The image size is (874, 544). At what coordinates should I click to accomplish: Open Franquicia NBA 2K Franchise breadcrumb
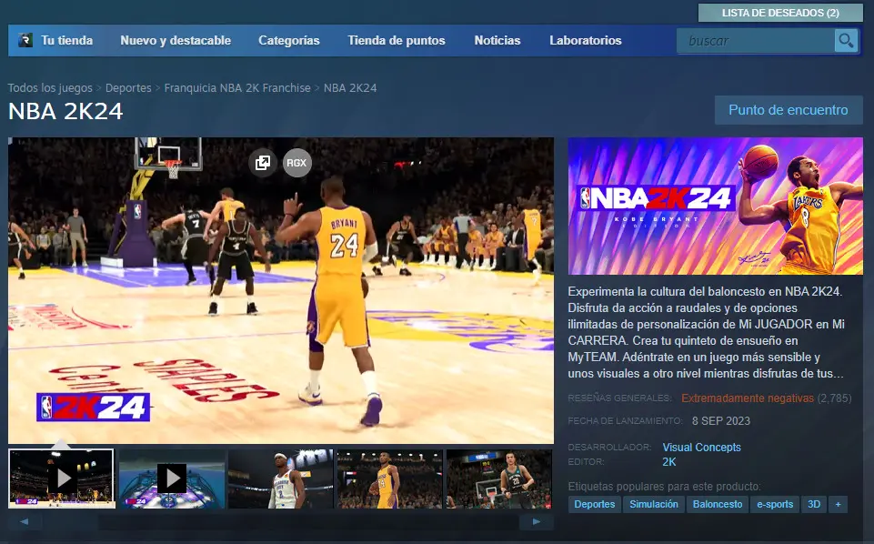point(237,88)
